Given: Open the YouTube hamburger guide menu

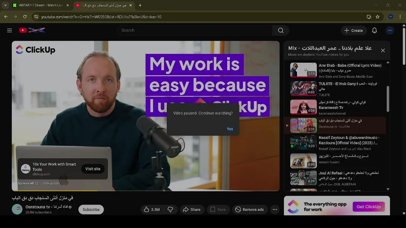Looking at the screenshot, I should [x=10, y=30].
